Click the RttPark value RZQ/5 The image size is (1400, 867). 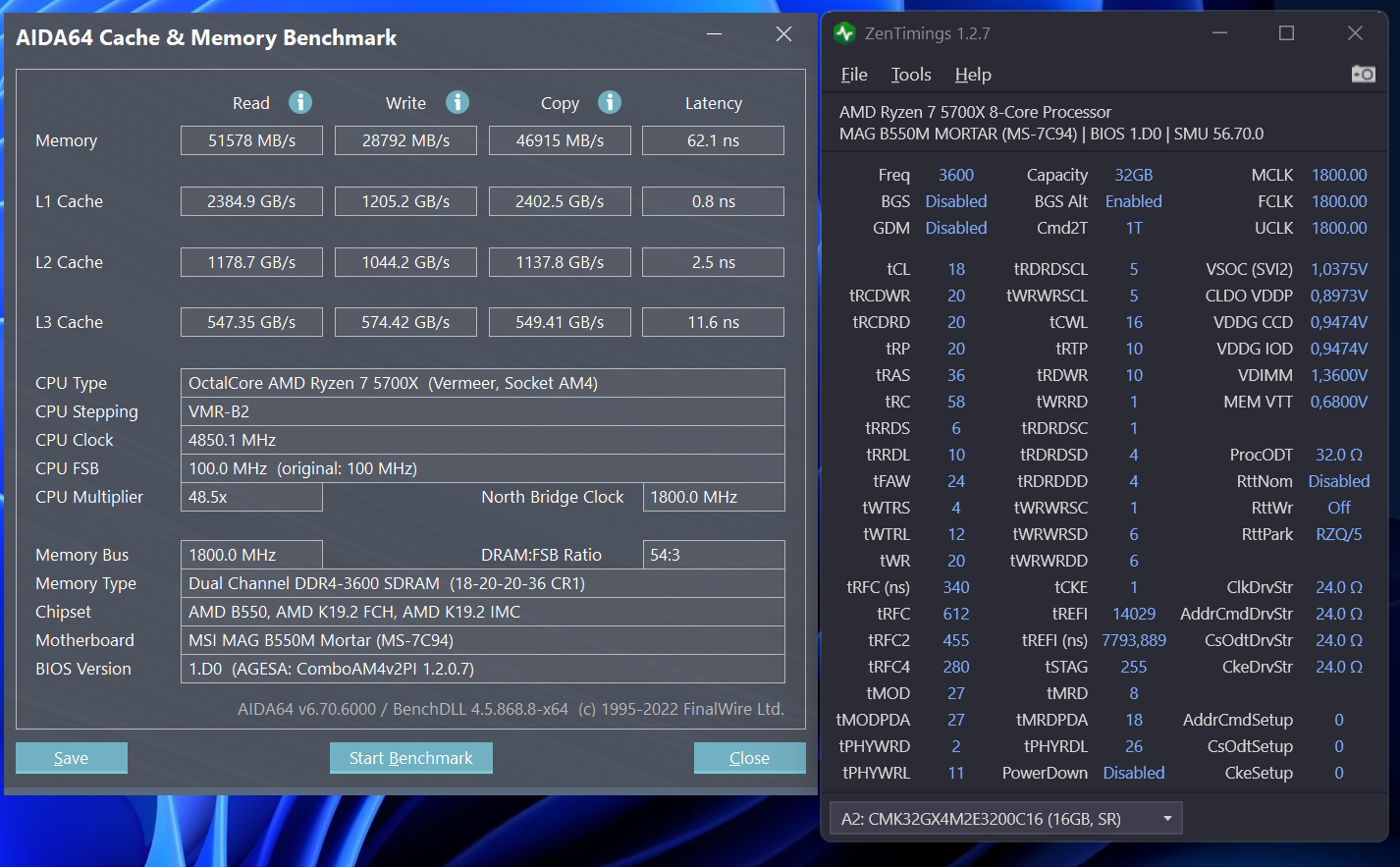(x=1339, y=534)
